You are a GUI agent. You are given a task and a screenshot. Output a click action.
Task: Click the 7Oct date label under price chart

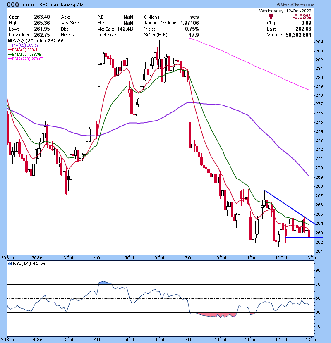pos(190,258)
